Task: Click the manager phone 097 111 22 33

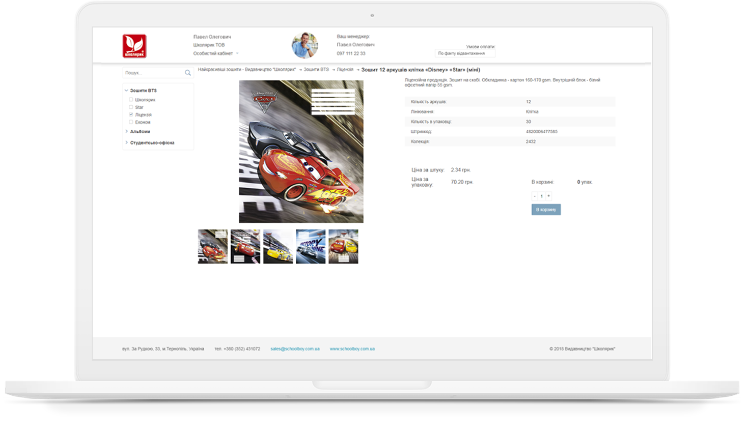Action: [x=351, y=53]
